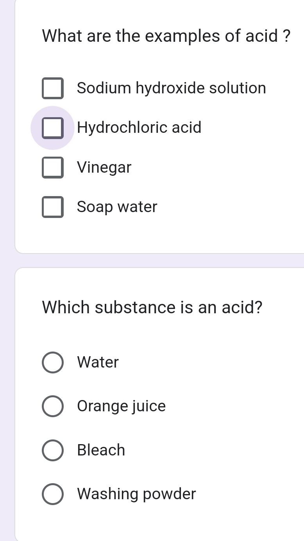The width and height of the screenshot is (304, 541).
Task: Select the Washing powder radio button
Action: pos(53,494)
